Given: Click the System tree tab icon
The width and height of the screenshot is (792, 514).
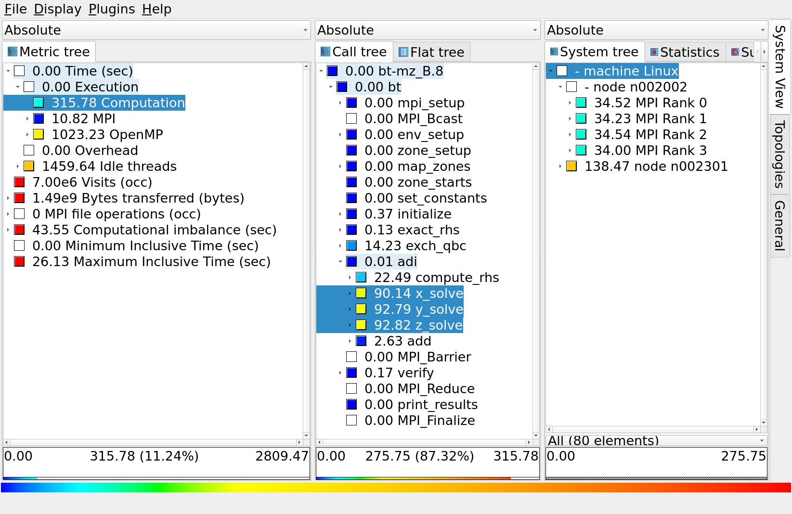Looking at the screenshot, I should (x=554, y=52).
